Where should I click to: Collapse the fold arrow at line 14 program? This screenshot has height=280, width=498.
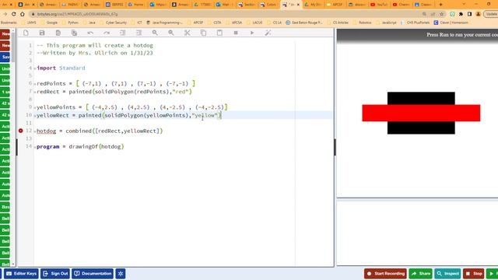coord(34,147)
